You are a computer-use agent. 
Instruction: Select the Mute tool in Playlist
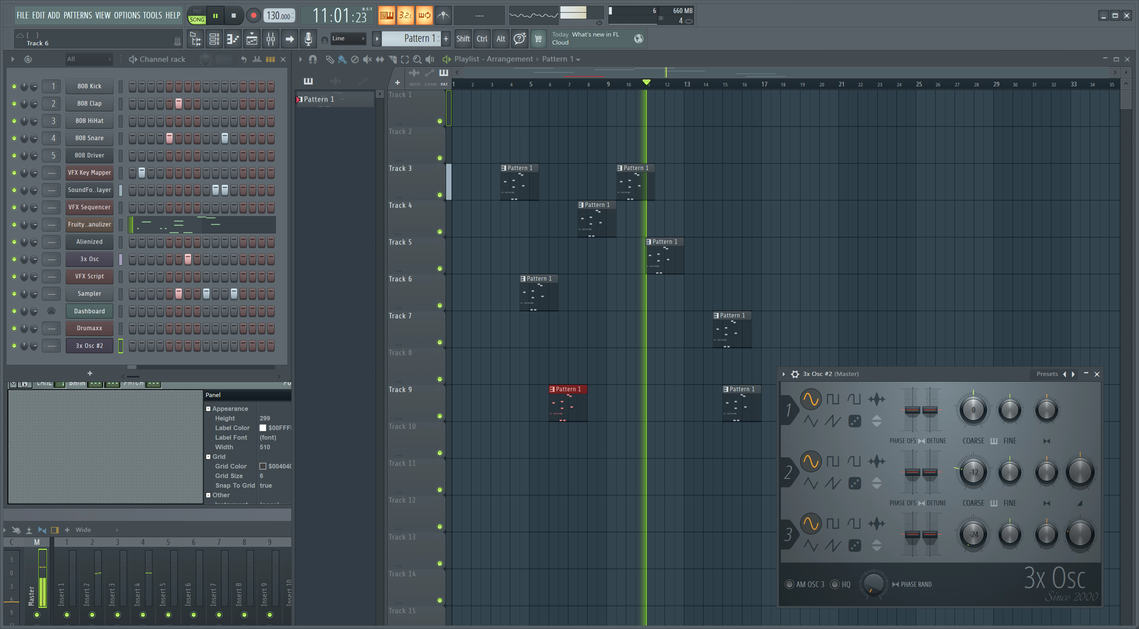(x=367, y=59)
